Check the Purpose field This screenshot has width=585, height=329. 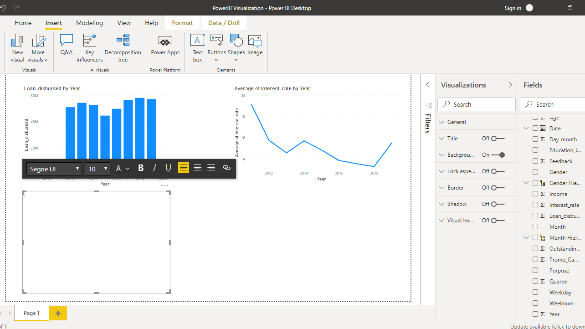click(x=535, y=271)
